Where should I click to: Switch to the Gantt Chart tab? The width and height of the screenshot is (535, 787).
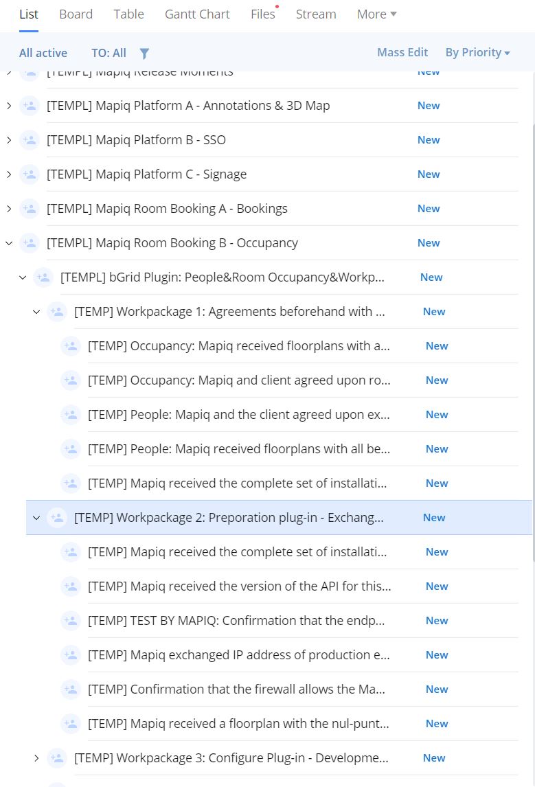197,14
